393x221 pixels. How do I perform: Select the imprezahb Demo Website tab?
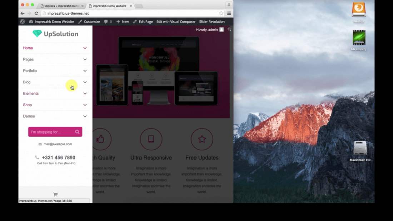110,6
